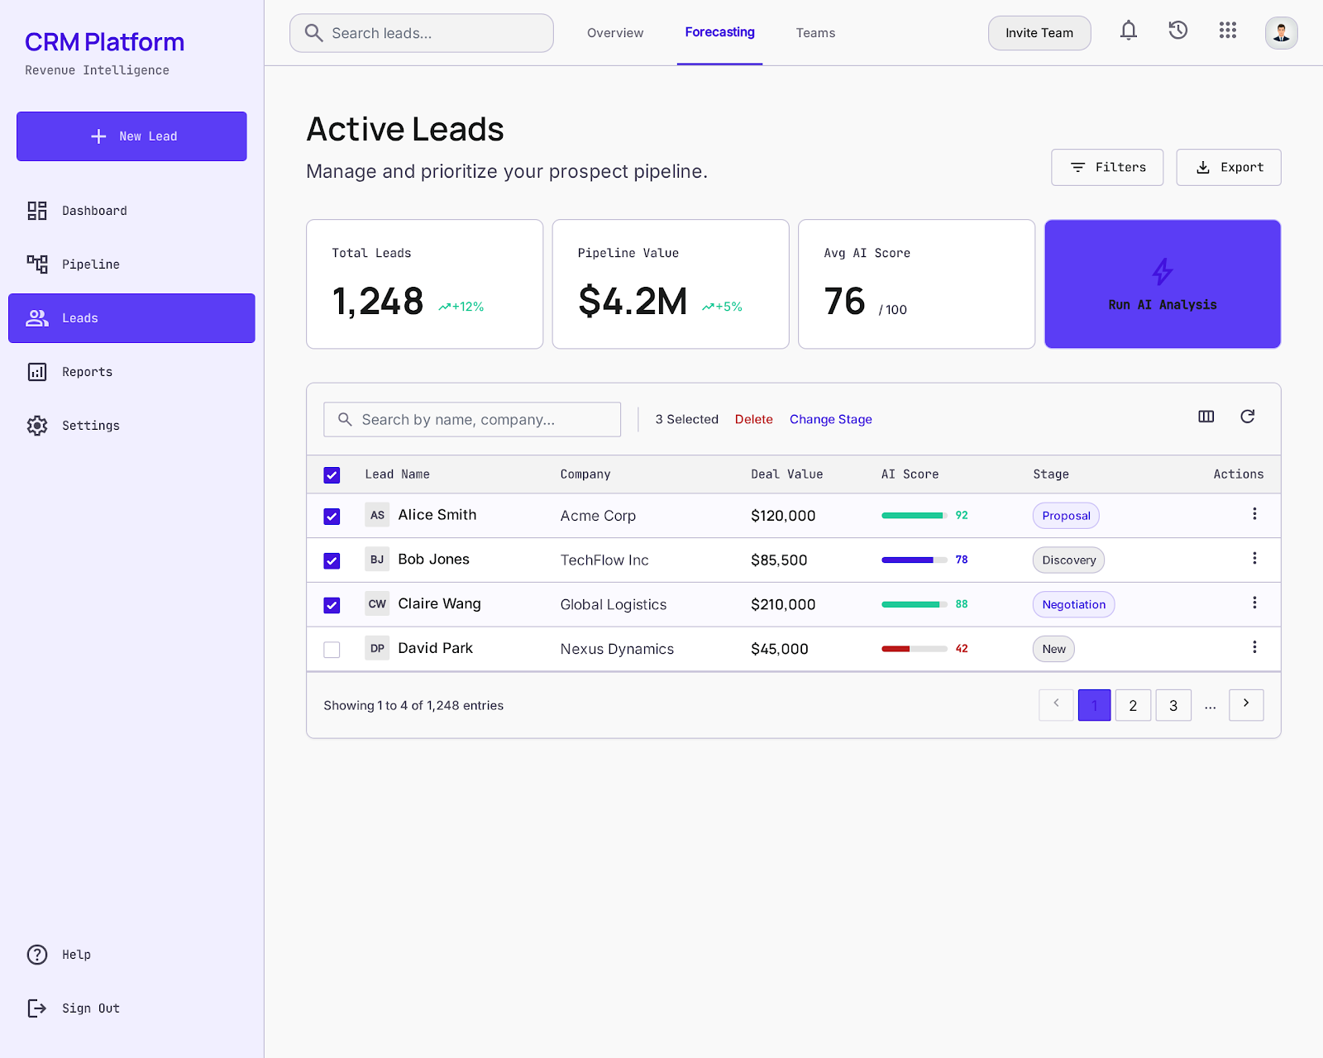Viewport: 1323px width, 1058px height.
Task: Click the Invite Team button
Action: pos(1039,33)
